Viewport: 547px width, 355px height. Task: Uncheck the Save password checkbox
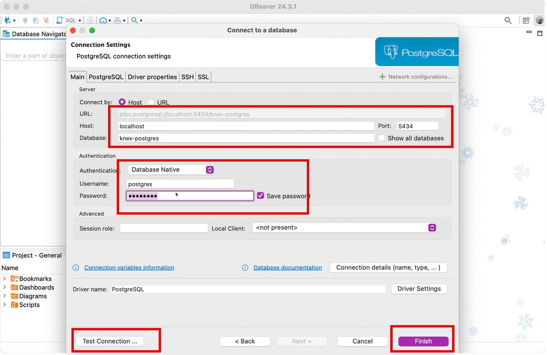pyautogui.click(x=260, y=196)
